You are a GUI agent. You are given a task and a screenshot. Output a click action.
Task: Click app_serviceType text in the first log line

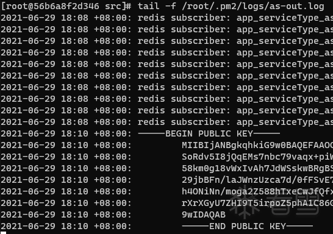point(277,18)
